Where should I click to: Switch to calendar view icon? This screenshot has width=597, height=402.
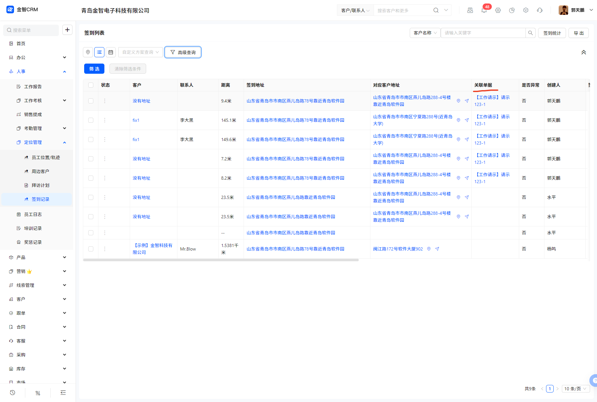click(111, 52)
